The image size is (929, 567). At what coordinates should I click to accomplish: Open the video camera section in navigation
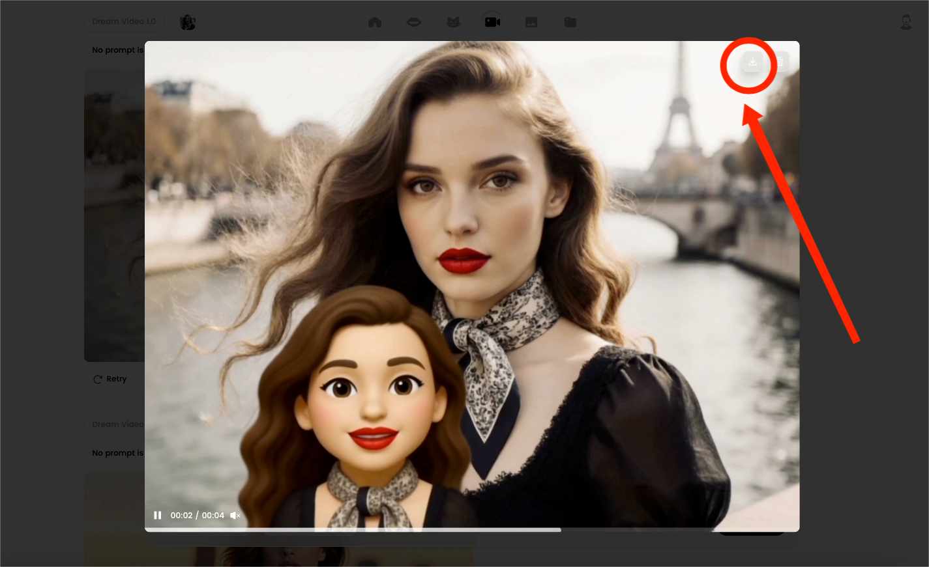coord(492,22)
